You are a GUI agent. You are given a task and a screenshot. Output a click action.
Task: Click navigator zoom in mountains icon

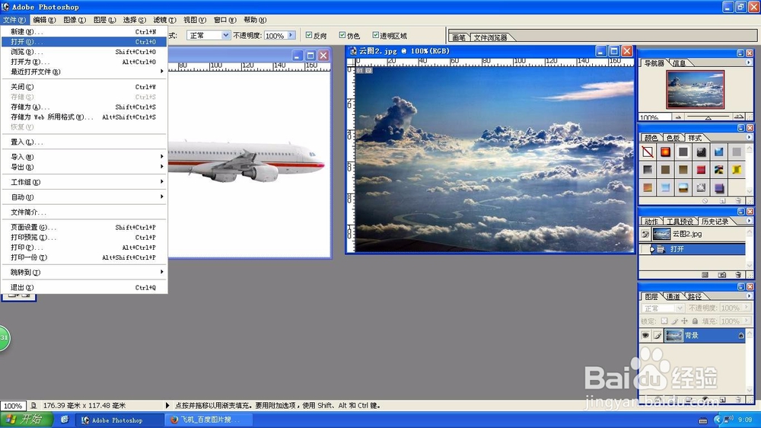coord(738,117)
